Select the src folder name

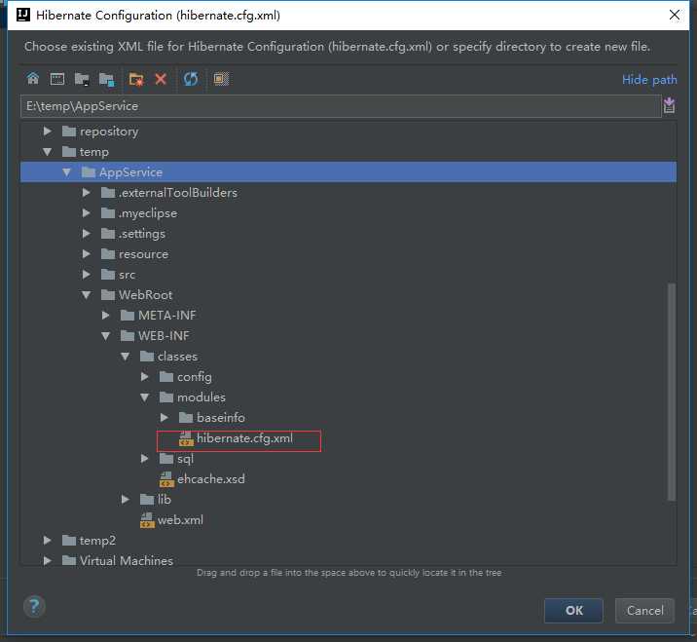(128, 275)
